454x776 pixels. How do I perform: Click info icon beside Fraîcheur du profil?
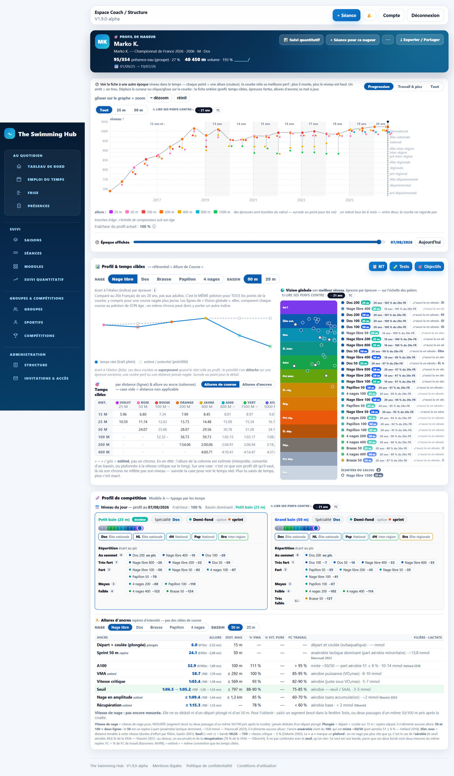[154, 227]
